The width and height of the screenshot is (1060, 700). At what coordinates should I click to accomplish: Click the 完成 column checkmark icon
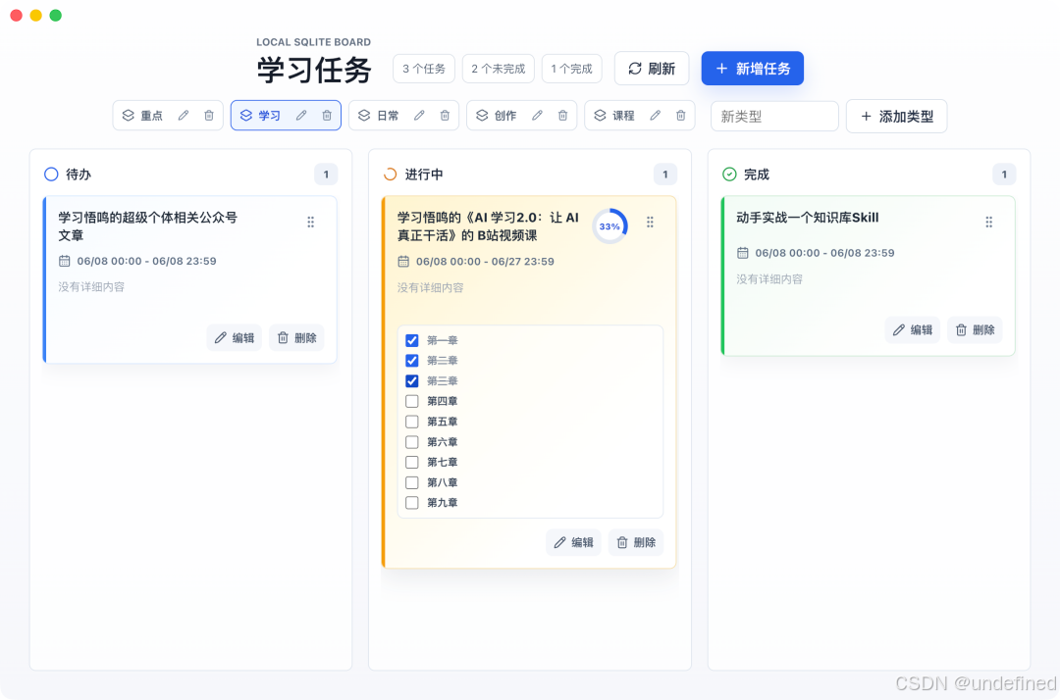tap(729, 175)
